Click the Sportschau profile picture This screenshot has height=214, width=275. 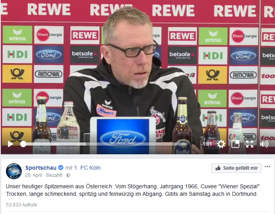tap(14, 171)
